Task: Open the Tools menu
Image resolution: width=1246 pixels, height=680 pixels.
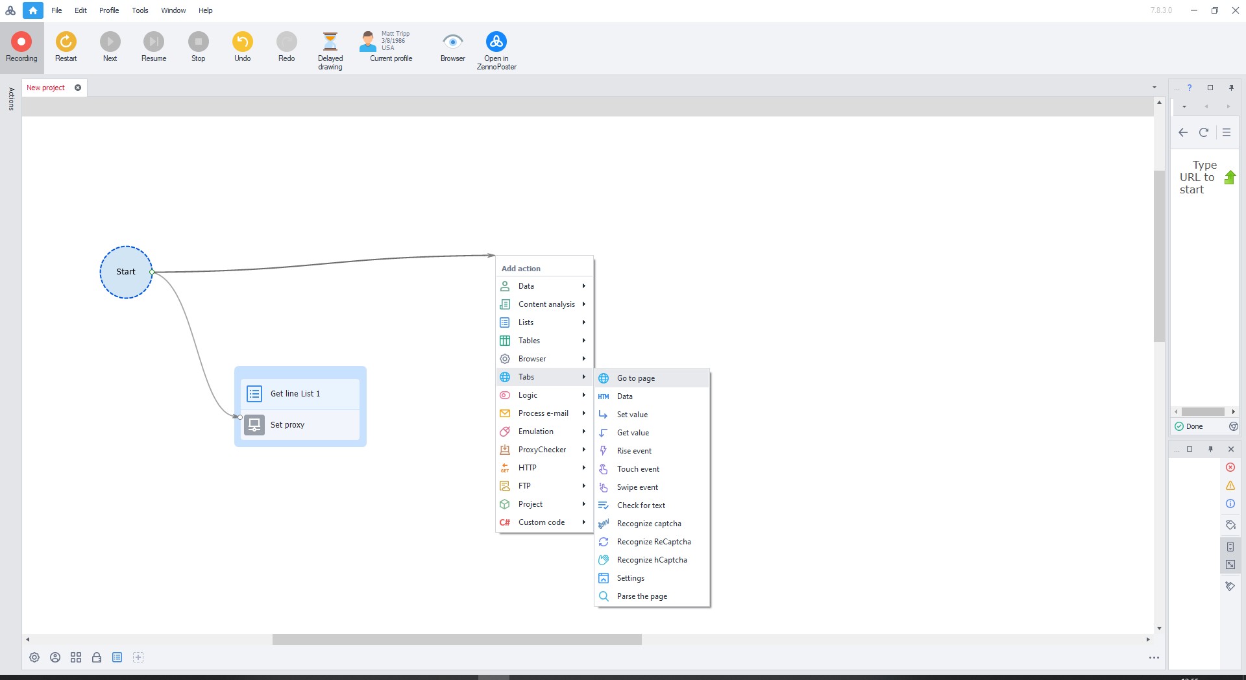Action: click(x=140, y=10)
